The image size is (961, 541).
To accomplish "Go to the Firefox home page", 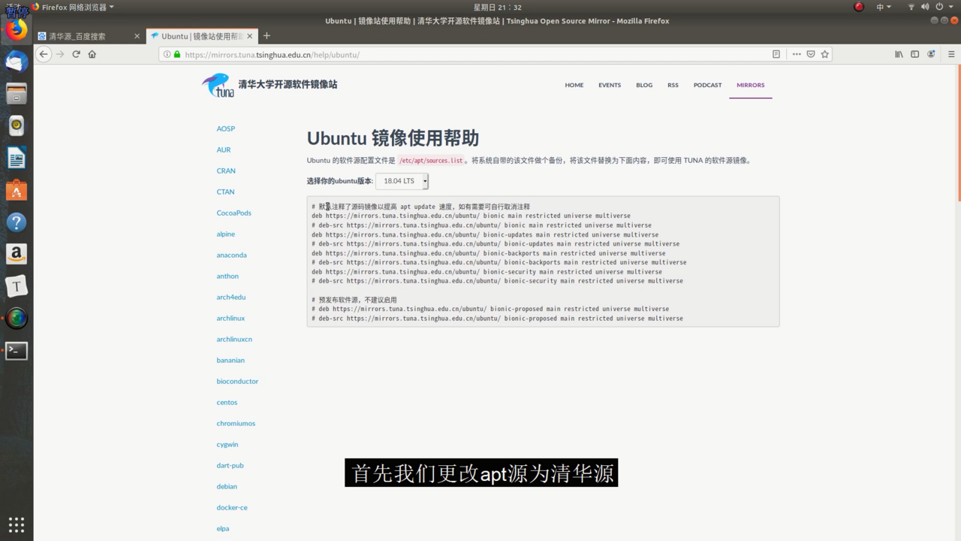I will (92, 54).
